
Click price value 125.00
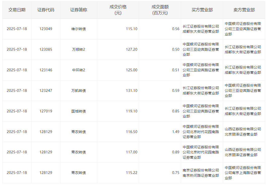pos(132,70)
